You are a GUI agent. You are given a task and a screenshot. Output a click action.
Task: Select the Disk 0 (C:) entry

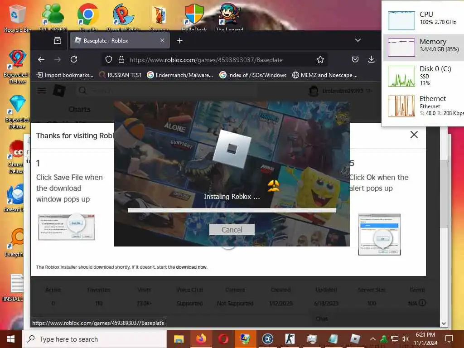[424, 76]
